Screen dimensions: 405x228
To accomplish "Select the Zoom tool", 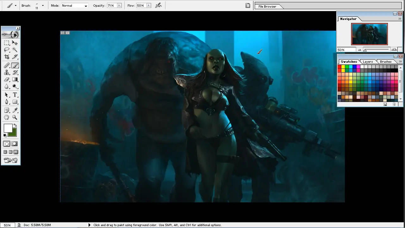I will 15,117.
